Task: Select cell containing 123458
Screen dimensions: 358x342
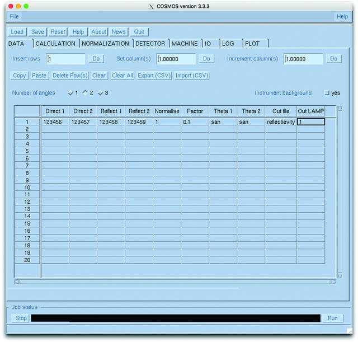Action: [111, 122]
